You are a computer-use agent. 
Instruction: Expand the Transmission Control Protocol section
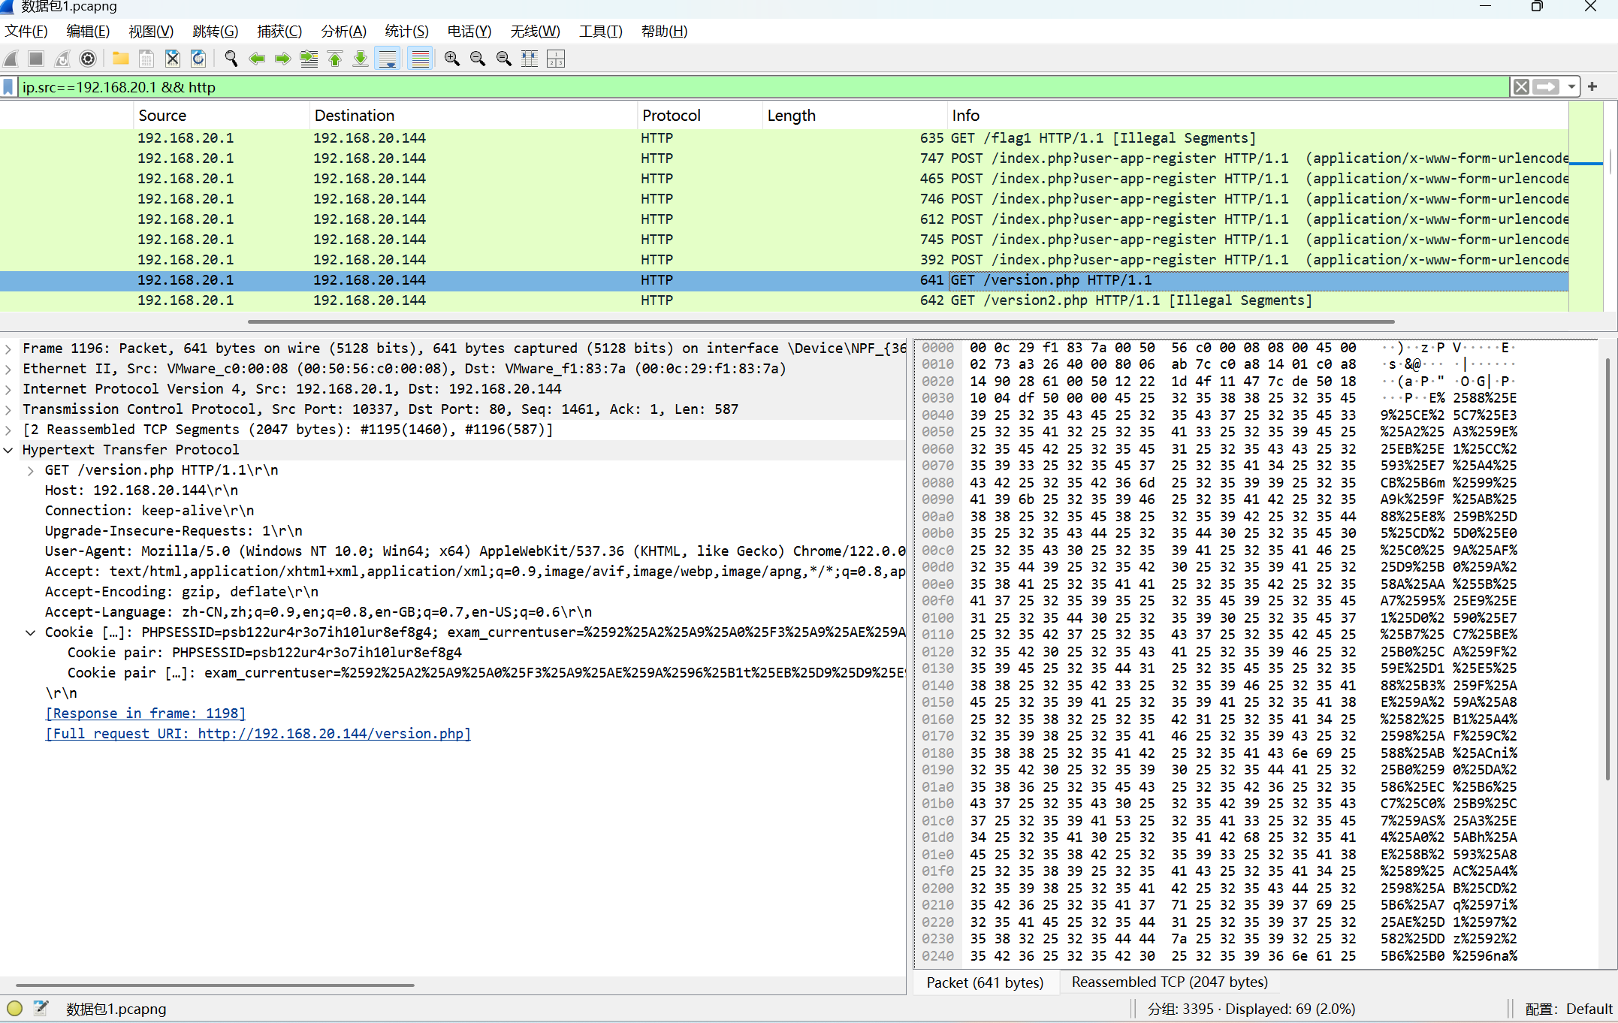tap(8, 409)
